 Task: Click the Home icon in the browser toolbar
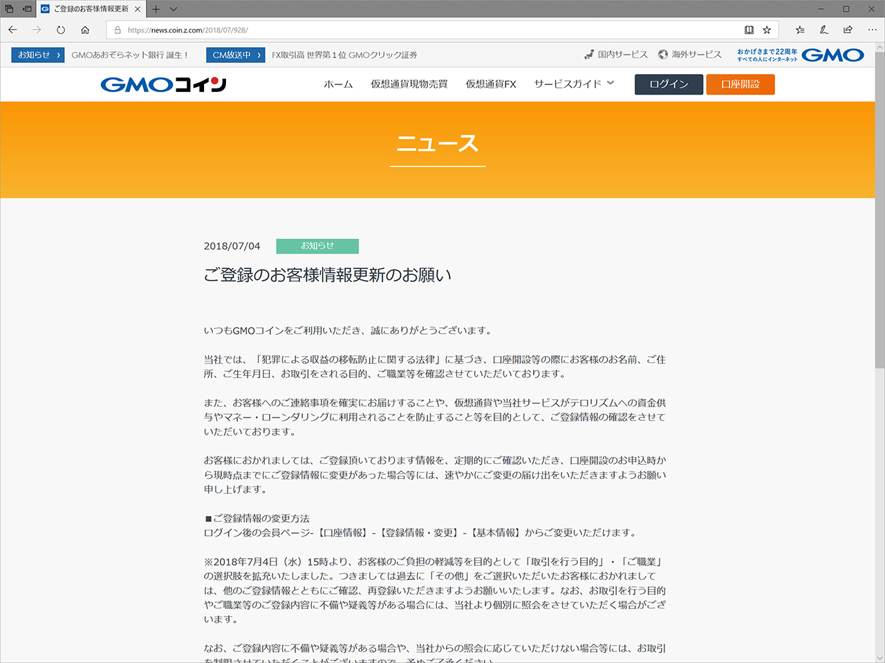click(x=85, y=30)
